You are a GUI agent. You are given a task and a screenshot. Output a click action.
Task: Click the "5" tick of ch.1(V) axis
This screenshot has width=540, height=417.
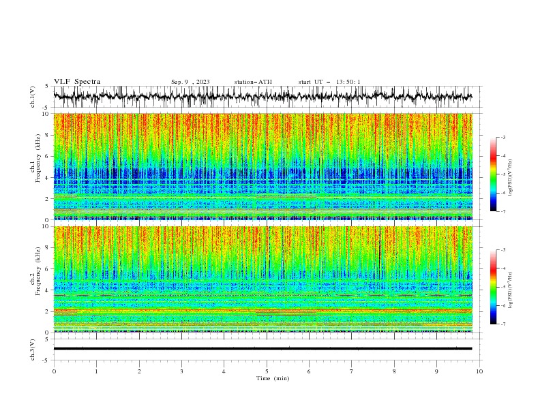(48, 86)
